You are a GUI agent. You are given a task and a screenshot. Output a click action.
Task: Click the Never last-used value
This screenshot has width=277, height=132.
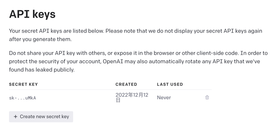click(164, 98)
